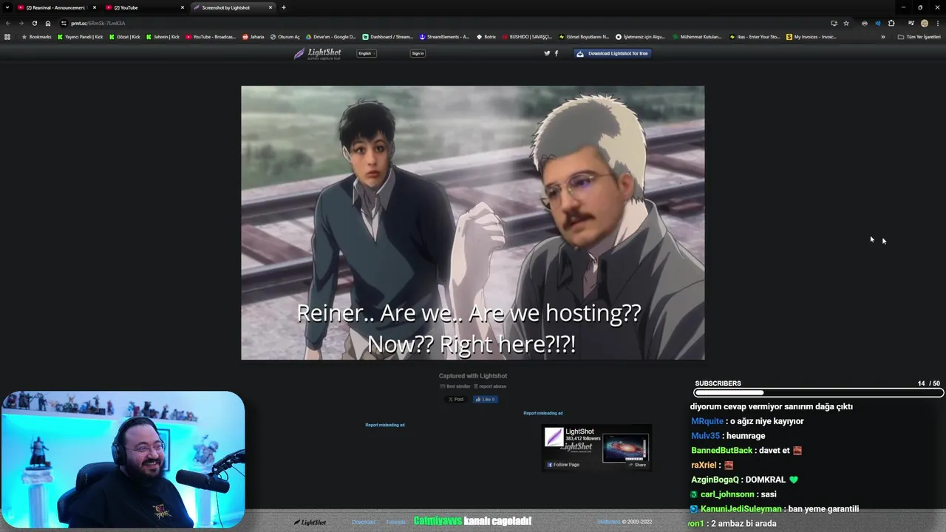Screen dimensions: 946x532
Task: Open LightShot's Facebook page icon
Action: click(557, 53)
